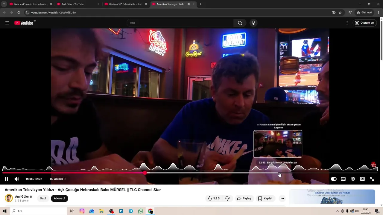This screenshot has width=383, height=215.
Task: Click the 'Paylaş' share button
Action: tap(244, 198)
